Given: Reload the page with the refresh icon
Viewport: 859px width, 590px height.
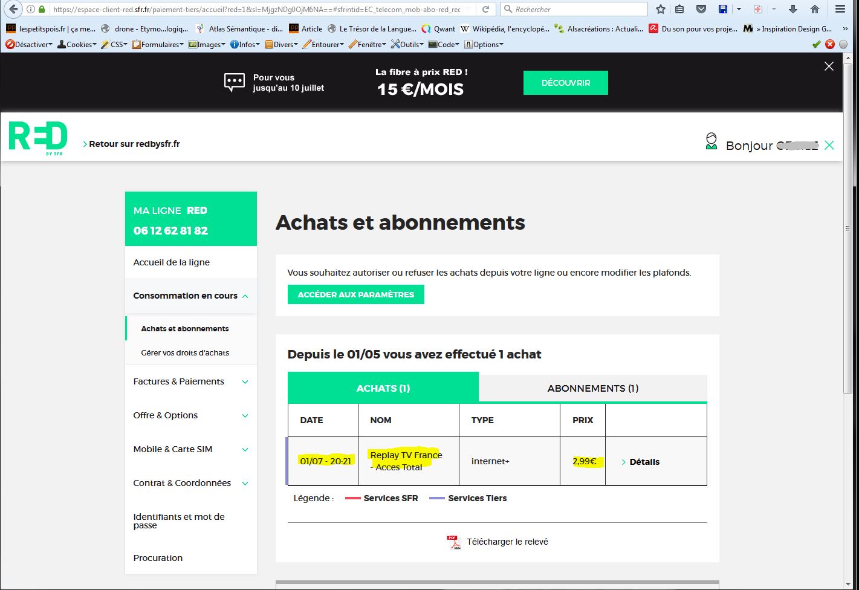Looking at the screenshot, I should pyautogui.click(x=485, y=9).
